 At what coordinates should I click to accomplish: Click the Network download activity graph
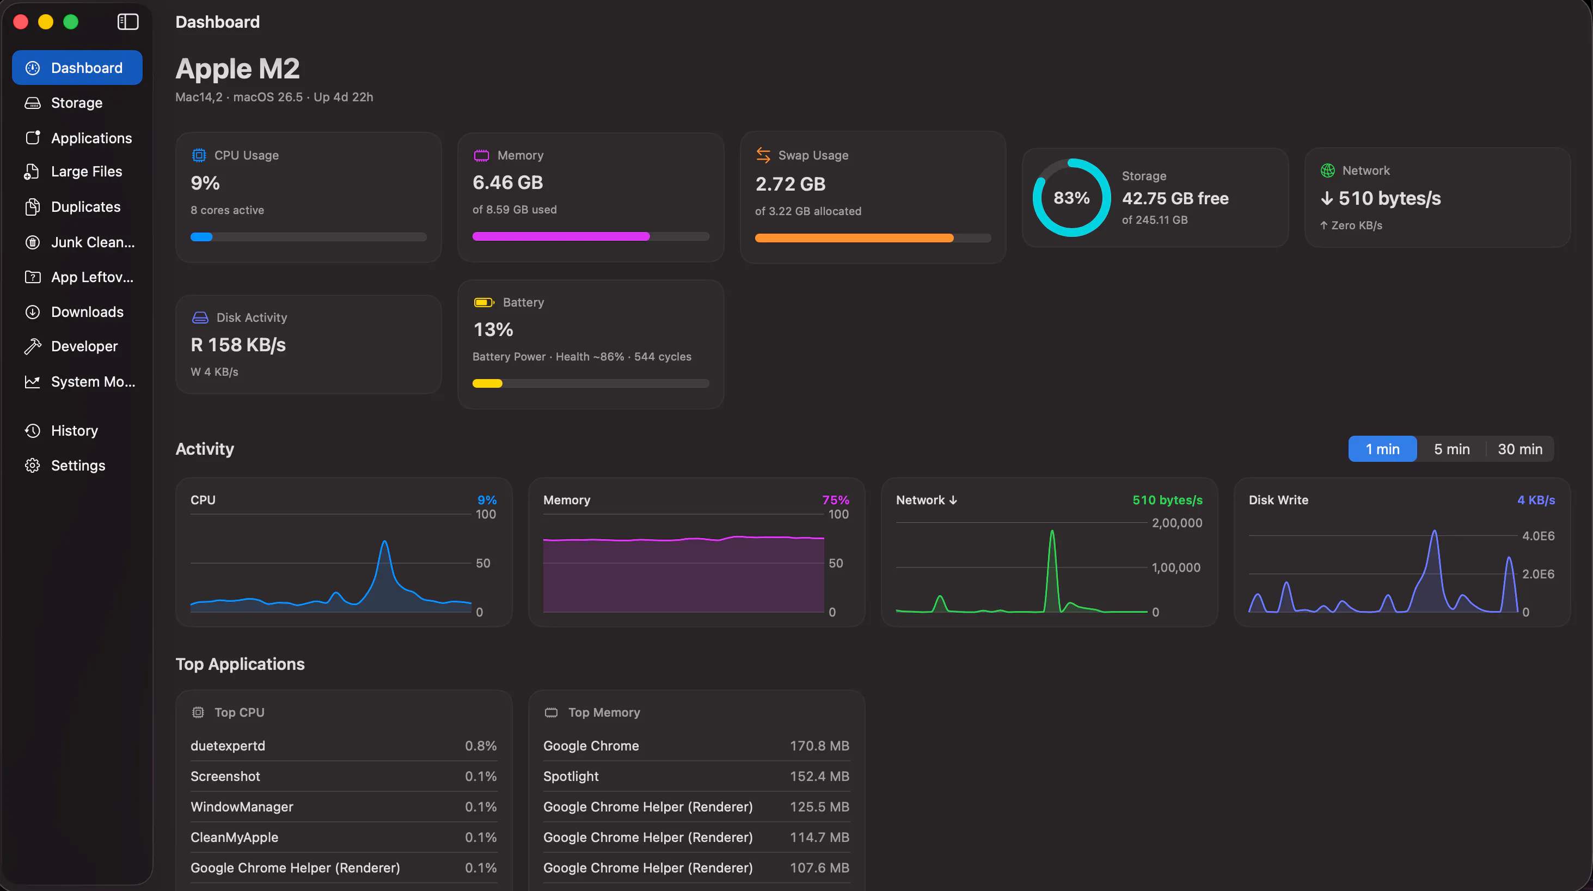[1021, 567]
